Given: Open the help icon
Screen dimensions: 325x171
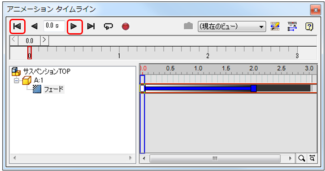Looking at the screenshot, I should [x=309, y=26].
